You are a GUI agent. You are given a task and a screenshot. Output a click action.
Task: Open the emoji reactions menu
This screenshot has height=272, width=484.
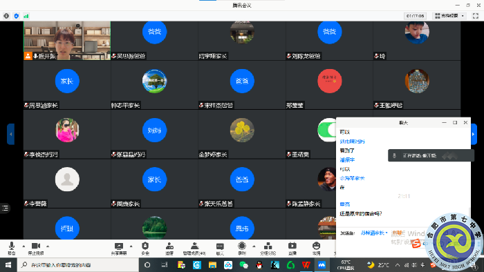click(x=316, y=249)
